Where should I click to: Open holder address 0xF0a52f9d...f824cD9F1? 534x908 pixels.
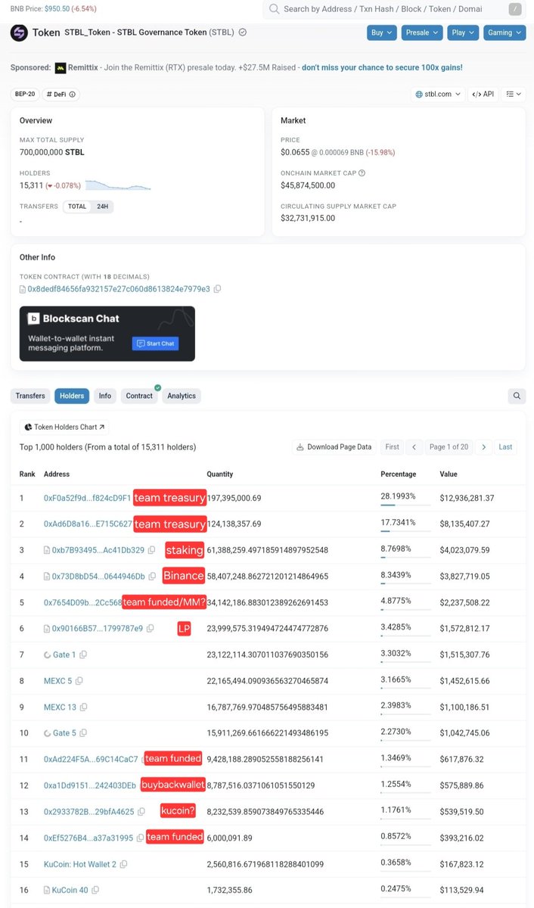87,498
